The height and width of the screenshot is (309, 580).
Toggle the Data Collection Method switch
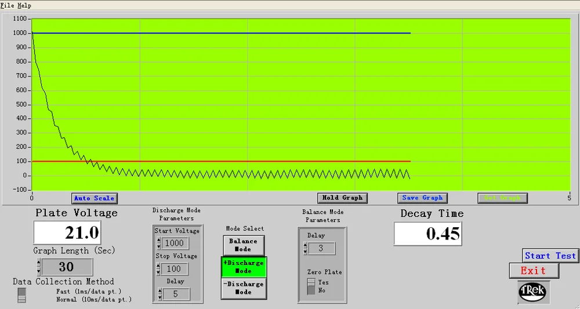pyautogui.click(x=22, y=295)
